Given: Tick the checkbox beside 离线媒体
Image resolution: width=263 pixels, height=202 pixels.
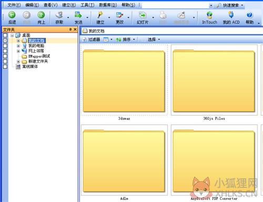Looking at the screenshot, I should tap(5, 67).
